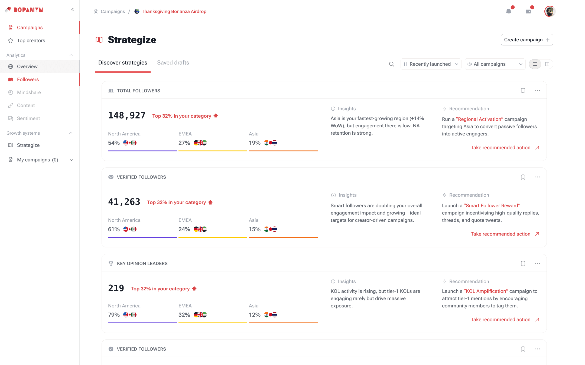Click the Create campaign button

tap(527, 40)
